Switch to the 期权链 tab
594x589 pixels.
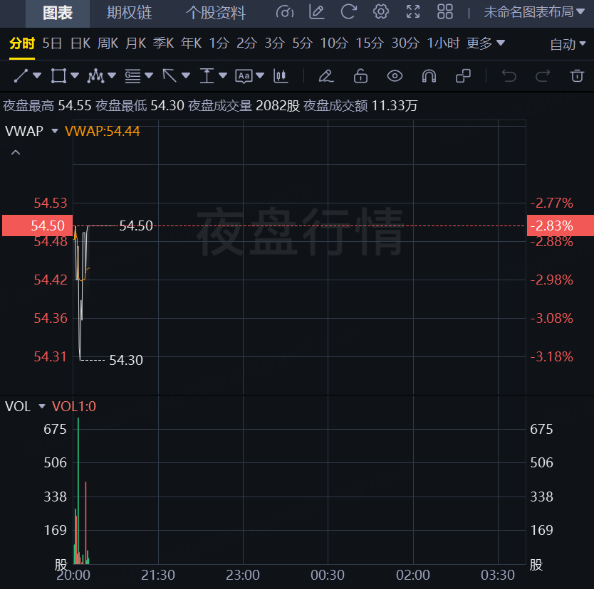(129, 13)
